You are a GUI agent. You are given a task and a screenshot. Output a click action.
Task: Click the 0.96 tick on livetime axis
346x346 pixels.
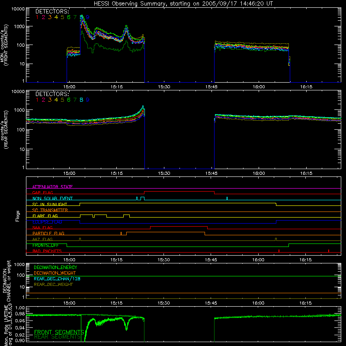point(20,320)
